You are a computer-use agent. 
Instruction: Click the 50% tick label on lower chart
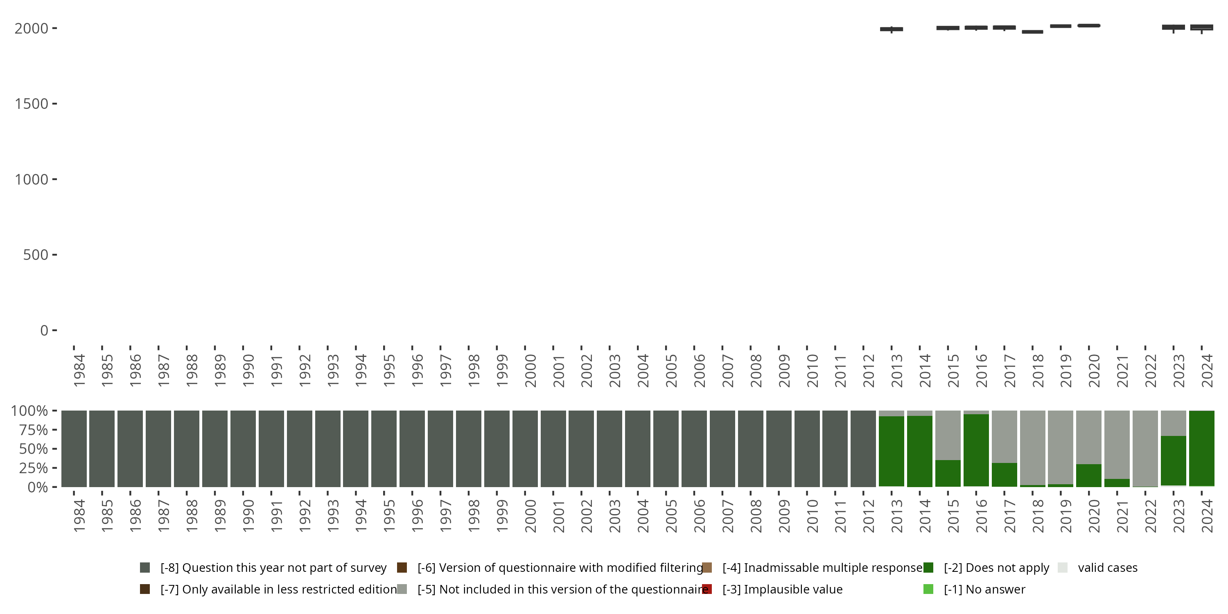(34, 449)
